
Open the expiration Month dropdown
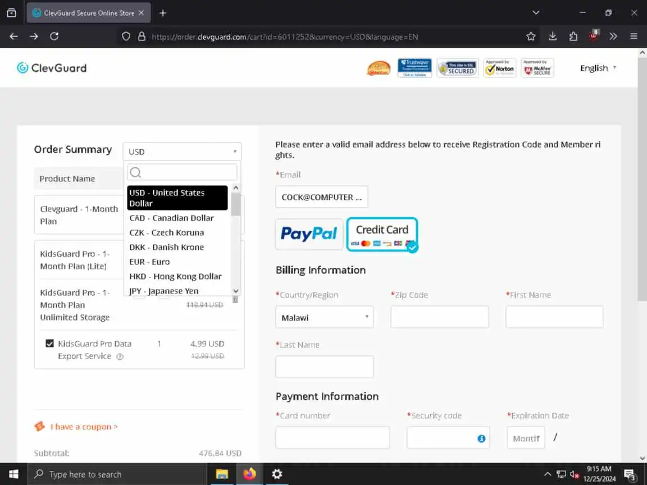coord(526,438)
